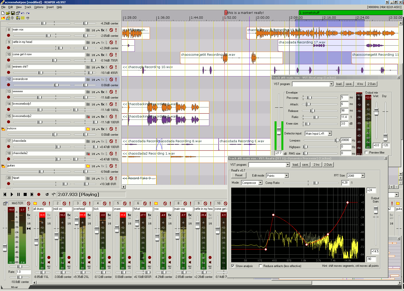Image resolution: width=404 pixels, height=291 pixels.
Task: Click Reset button in ReaFir
Action: click(239, 175)
